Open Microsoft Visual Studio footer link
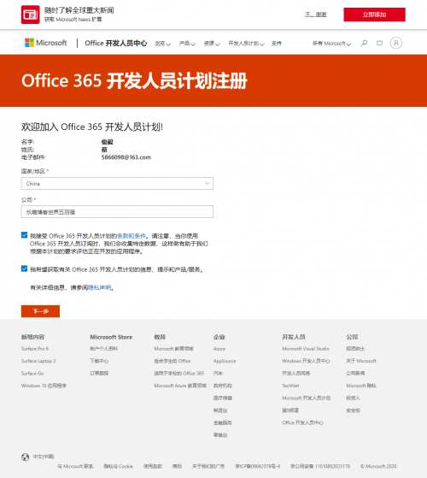The height and width of the screenshot is (478, 427). (x=306, y=348)
